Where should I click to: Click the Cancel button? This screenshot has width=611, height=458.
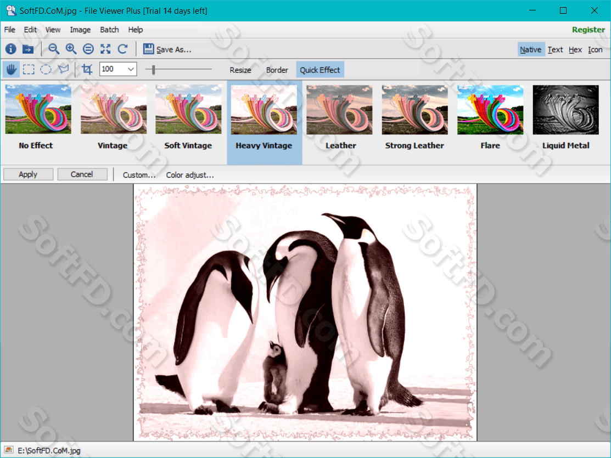point(82,174)
